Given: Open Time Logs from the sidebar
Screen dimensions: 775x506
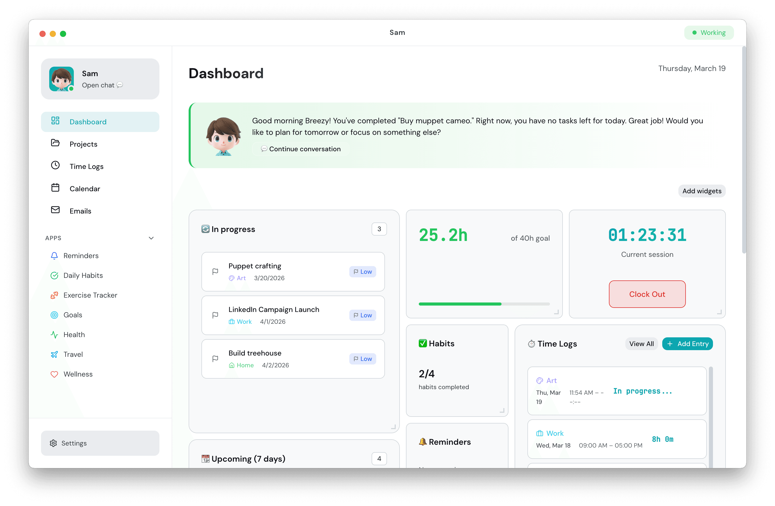Looking at the screenshot, I should (55, 165).
